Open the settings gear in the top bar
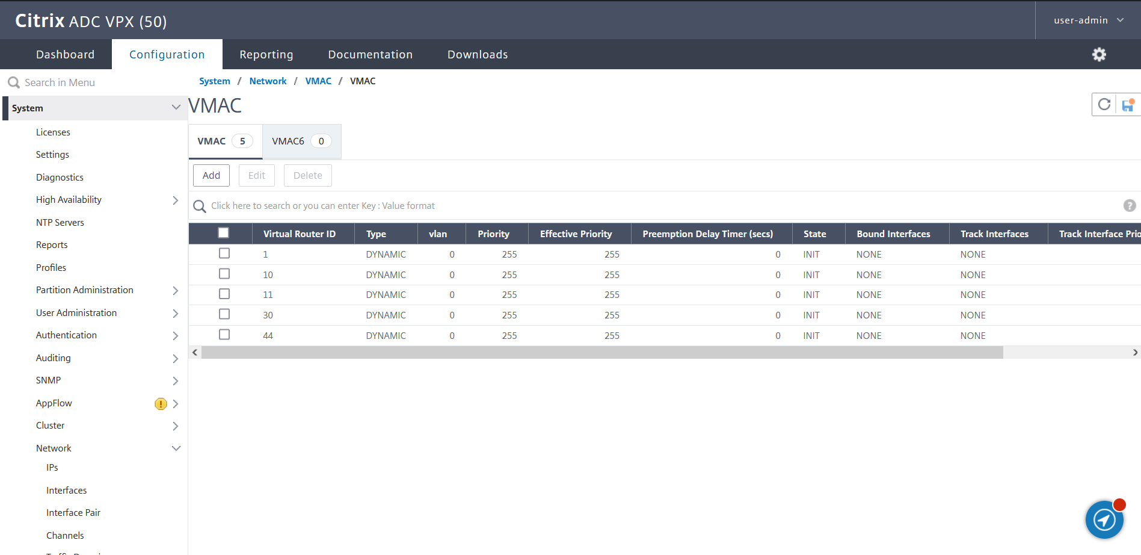 pyautogui.click(x=1099, y=54)
